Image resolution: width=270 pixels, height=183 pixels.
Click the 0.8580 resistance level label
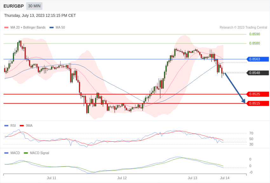click(255, 43)
